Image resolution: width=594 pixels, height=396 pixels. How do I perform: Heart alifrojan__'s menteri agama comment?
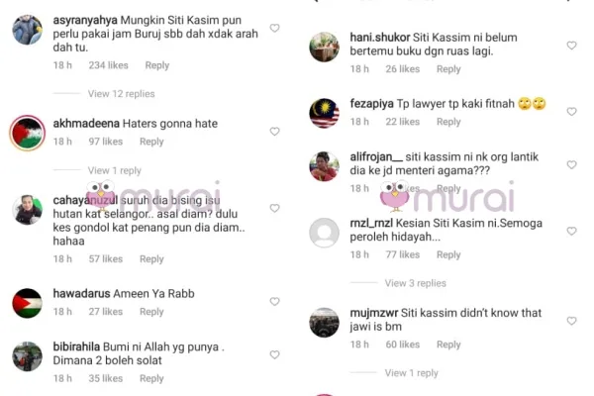[x=571, y=165]
